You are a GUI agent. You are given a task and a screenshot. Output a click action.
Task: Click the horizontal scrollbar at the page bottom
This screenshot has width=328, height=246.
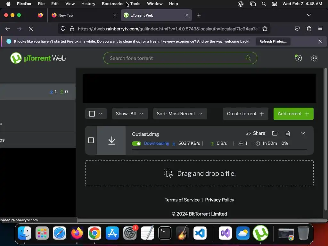(202, 220)
